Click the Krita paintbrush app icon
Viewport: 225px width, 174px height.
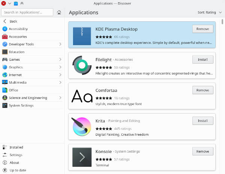(x=81, y=126)
